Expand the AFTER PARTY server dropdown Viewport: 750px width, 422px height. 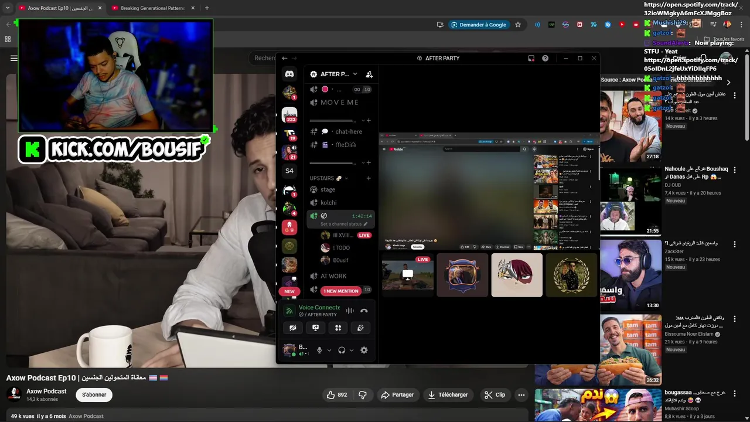[354, 74]
